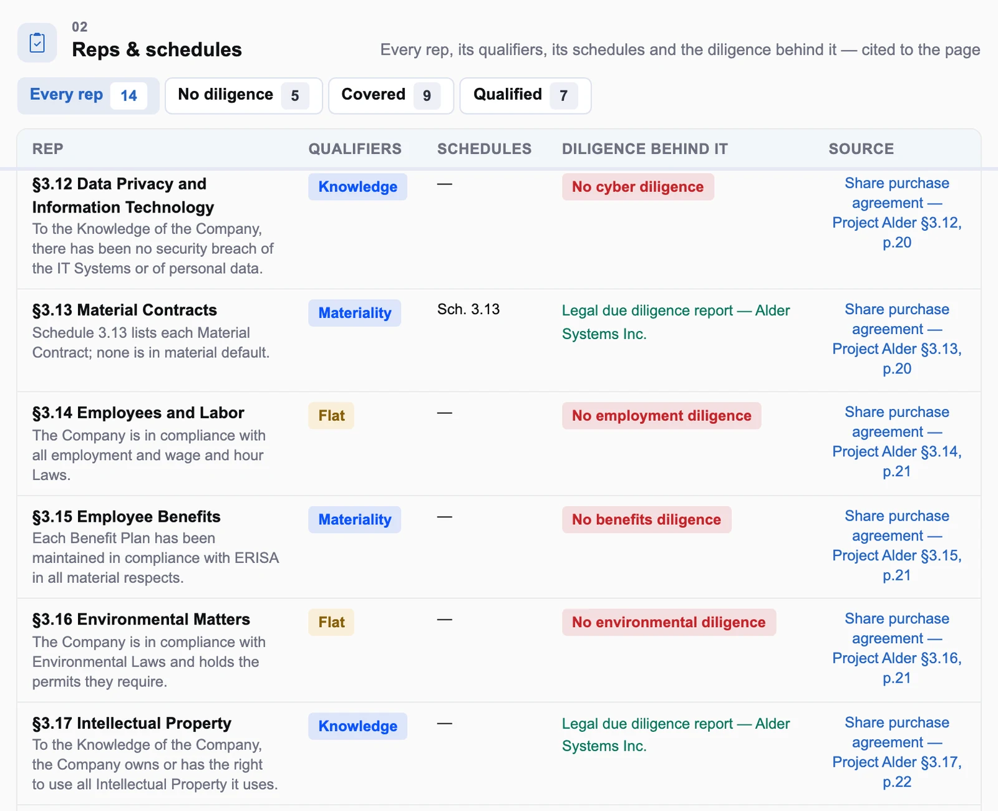Click the Materiality qualifier on §3.13 row
This screenshot has width=998, height=811.
tap(354, 313)
